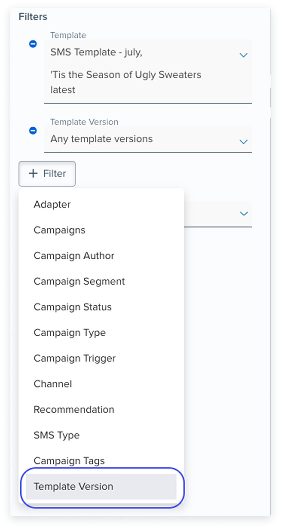Expand the partially hidden dropdown chevron

[244, 214]
